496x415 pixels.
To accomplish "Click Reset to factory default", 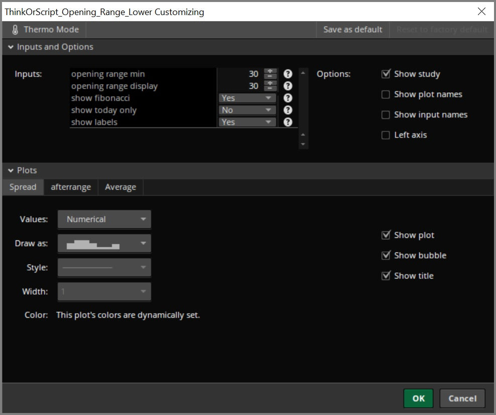I will click(x=442, y=30).
